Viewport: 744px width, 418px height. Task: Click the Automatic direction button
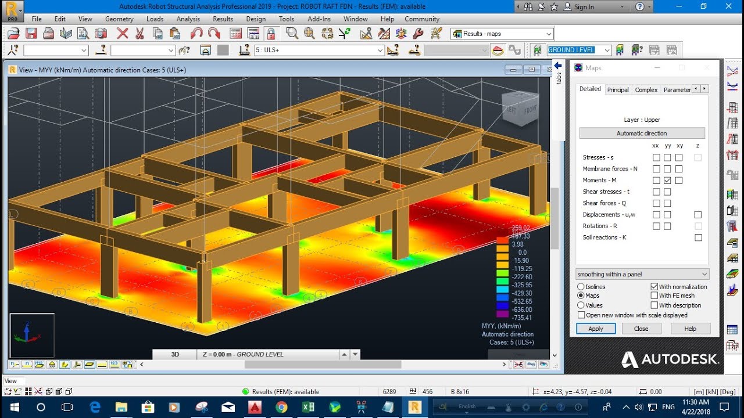[642, 133]
